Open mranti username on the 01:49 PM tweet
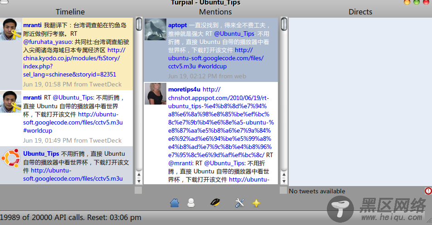 pos(32,98)
